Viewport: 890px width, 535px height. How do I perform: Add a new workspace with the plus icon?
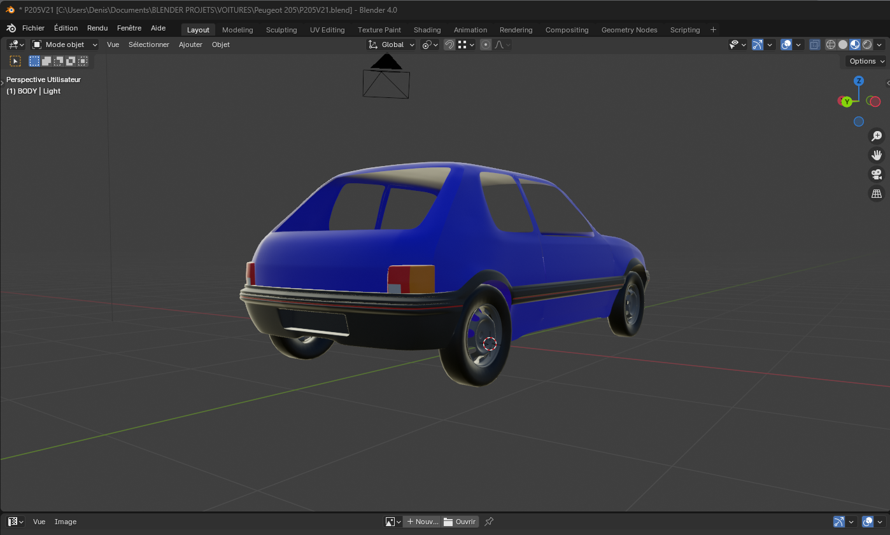coord(713,30)
